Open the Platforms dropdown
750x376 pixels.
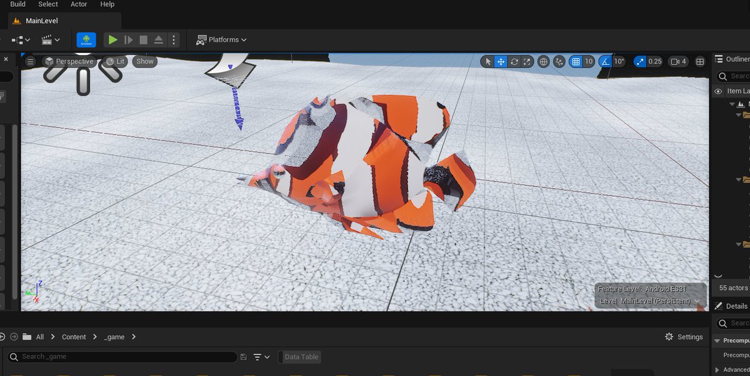(x=221, y=40)
